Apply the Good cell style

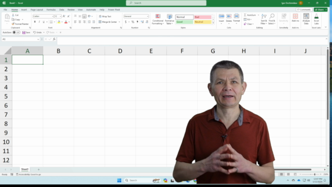point(185,22)
